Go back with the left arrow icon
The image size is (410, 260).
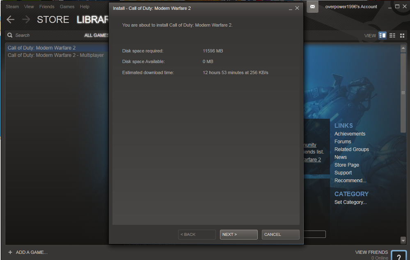[x=10, y=20]
